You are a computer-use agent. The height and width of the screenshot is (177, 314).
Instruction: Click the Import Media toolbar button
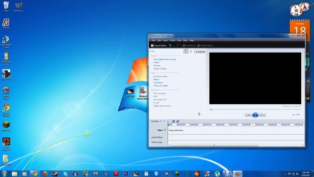[x=158, y=46]
